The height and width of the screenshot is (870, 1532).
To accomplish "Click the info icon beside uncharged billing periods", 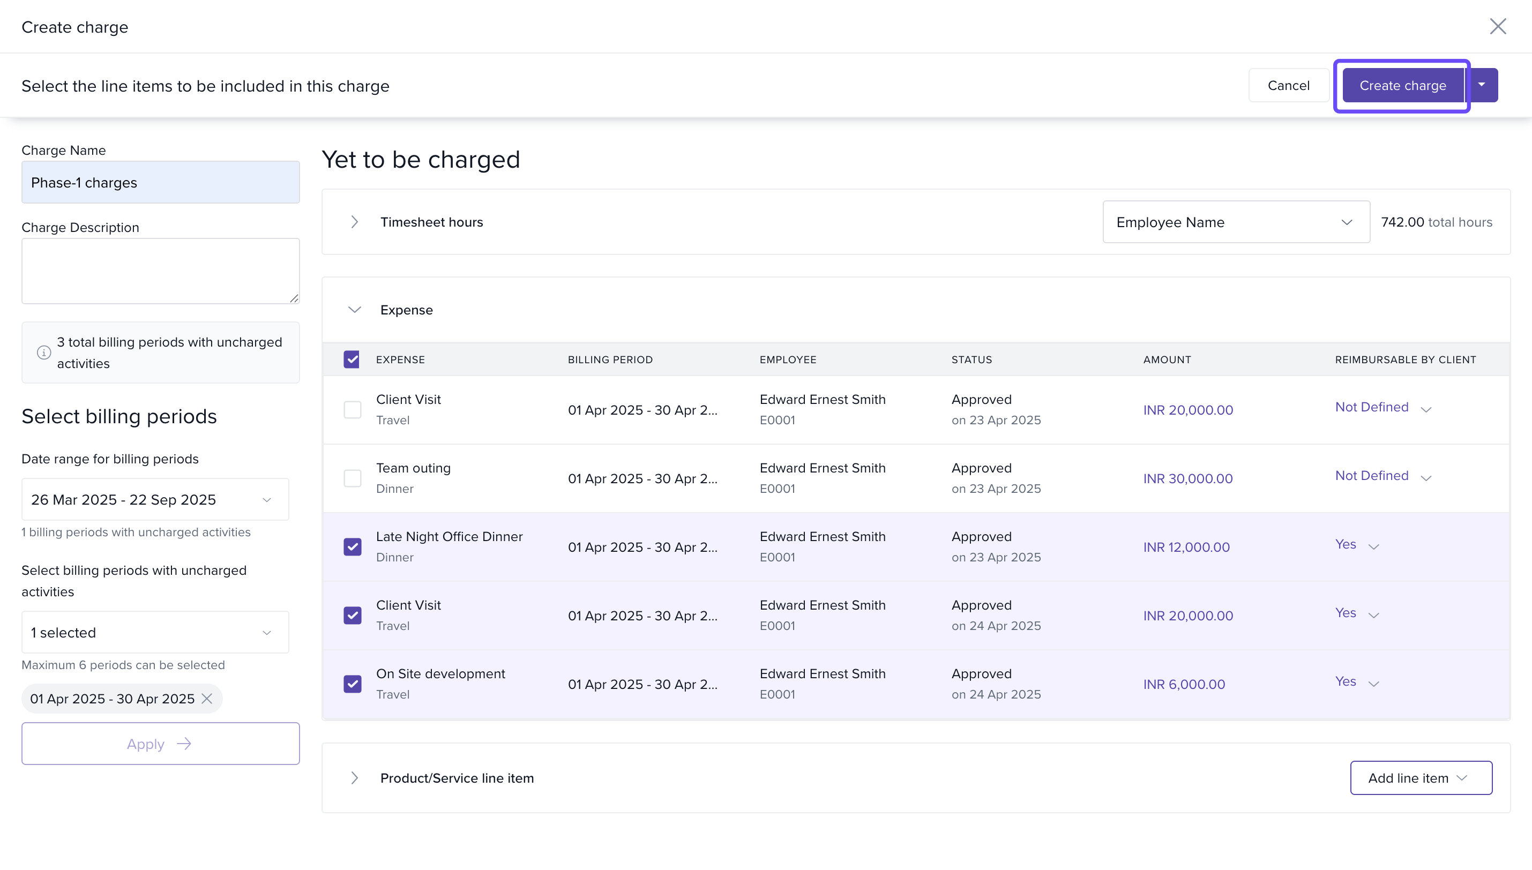I will point(43,352).
